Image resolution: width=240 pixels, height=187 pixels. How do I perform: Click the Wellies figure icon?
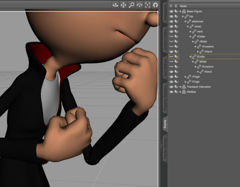184,92
